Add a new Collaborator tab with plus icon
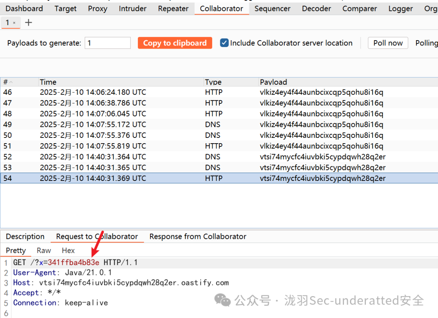 pyautogui.click(x=28, y=22)
